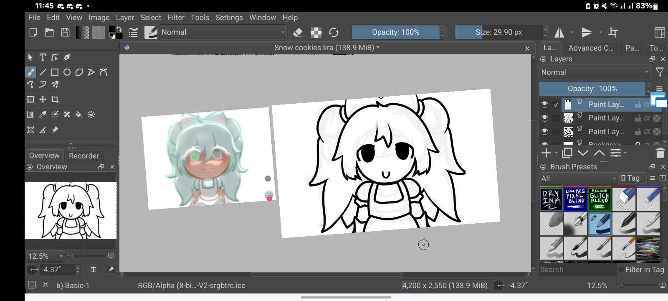This screenshot has width=668, height=301.
Task: Expand the layer blend mode dropdown
Action: [x=595, y=72]
